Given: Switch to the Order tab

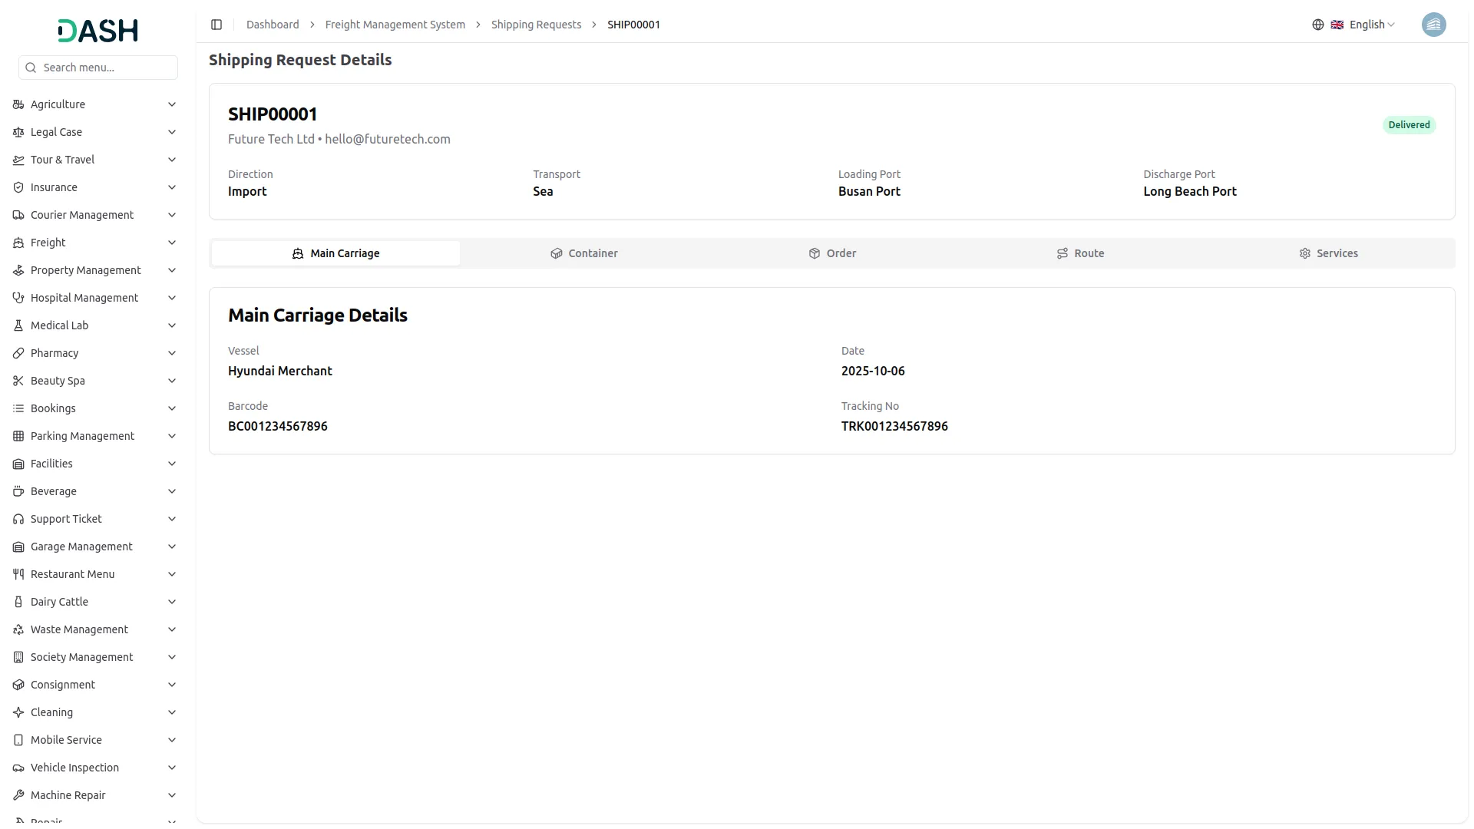Looking at the screenshot, I should point(832,253).
